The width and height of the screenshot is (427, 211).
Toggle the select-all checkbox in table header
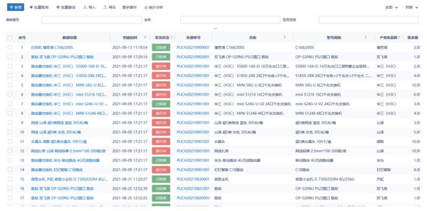[x=10, y=37]
